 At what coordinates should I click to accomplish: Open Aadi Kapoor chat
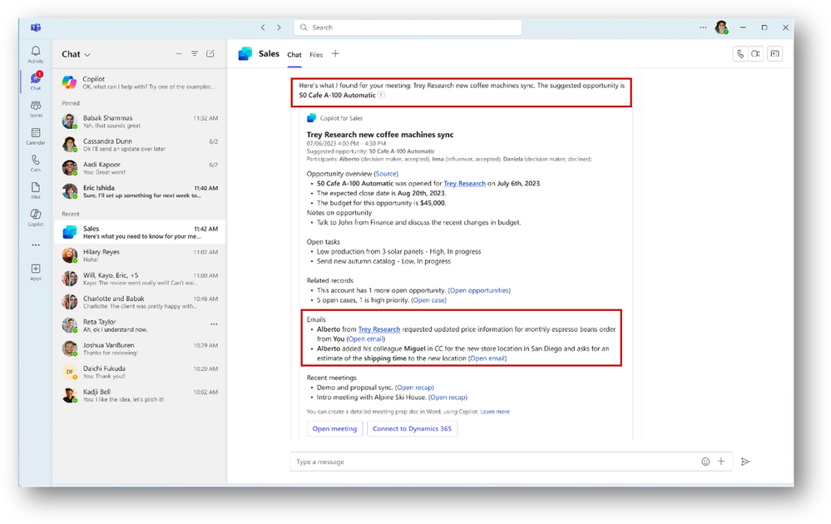tap(140, 168)
